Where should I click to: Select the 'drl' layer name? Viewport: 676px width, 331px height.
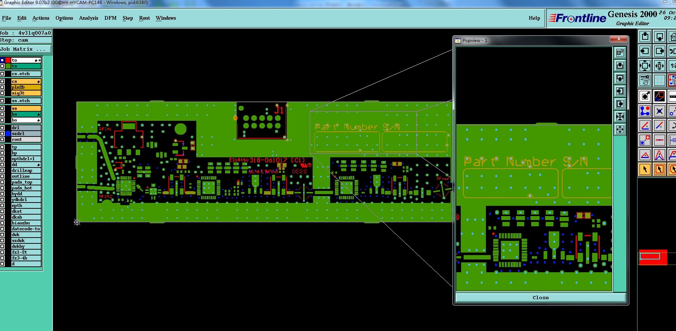(x=26, y=128)
